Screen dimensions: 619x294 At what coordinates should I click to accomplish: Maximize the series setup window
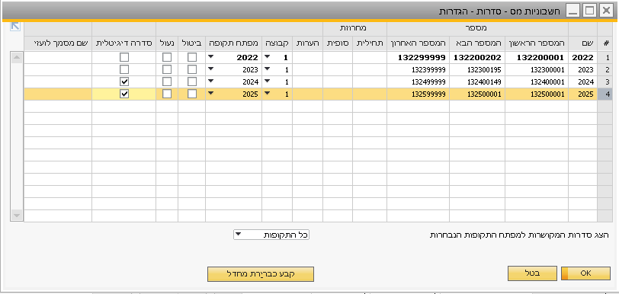pyautogui.click(x=589, y=11)
